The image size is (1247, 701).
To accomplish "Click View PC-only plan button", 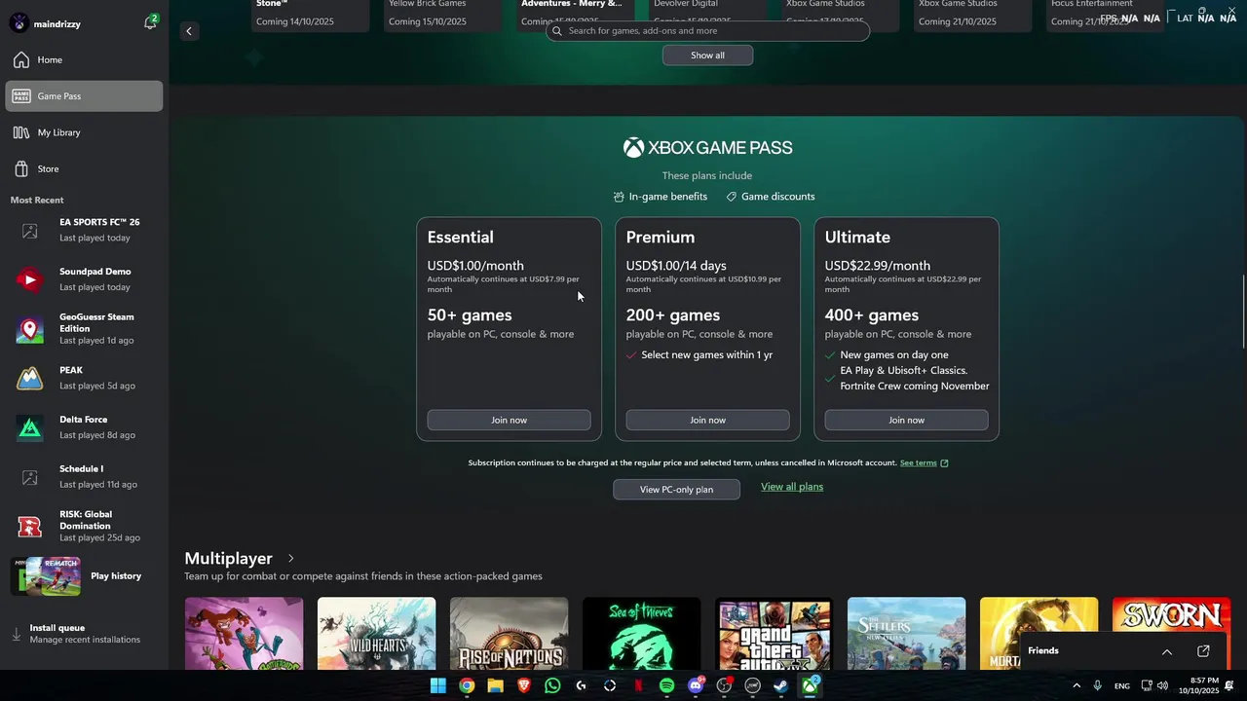I will tap(676, 489).
